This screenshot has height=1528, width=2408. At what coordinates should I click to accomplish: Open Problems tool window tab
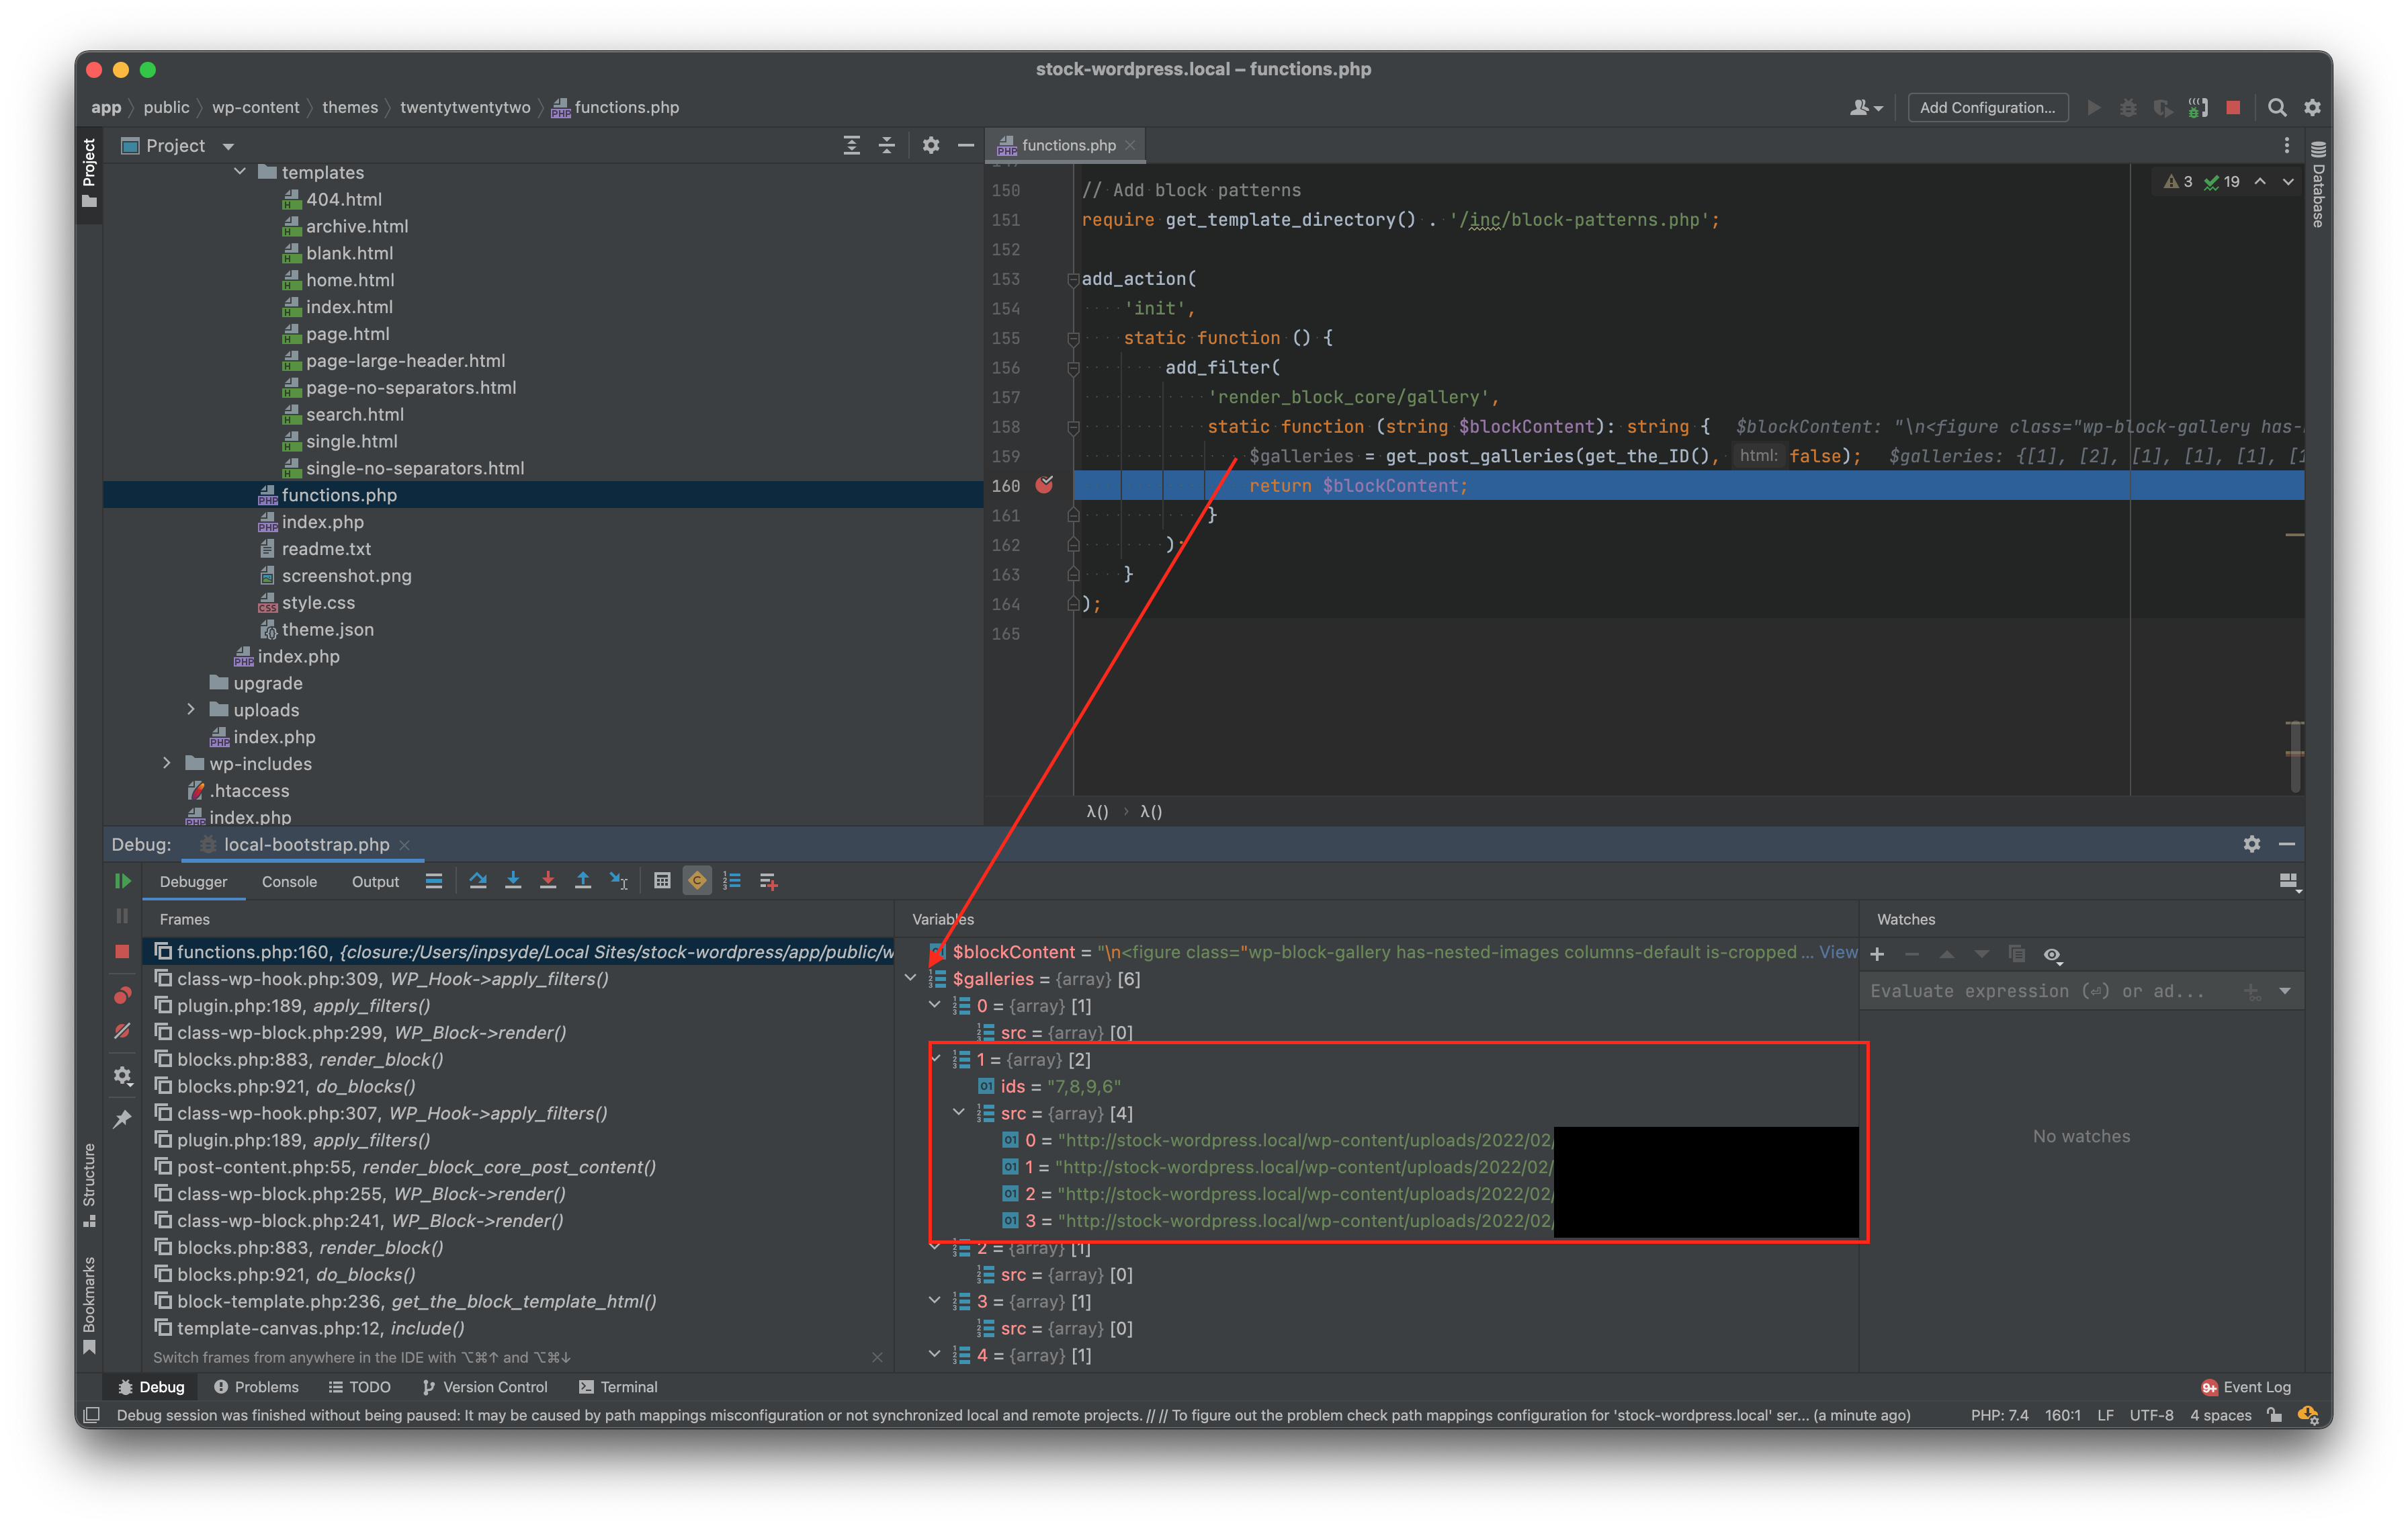[x=256, y=1386]
